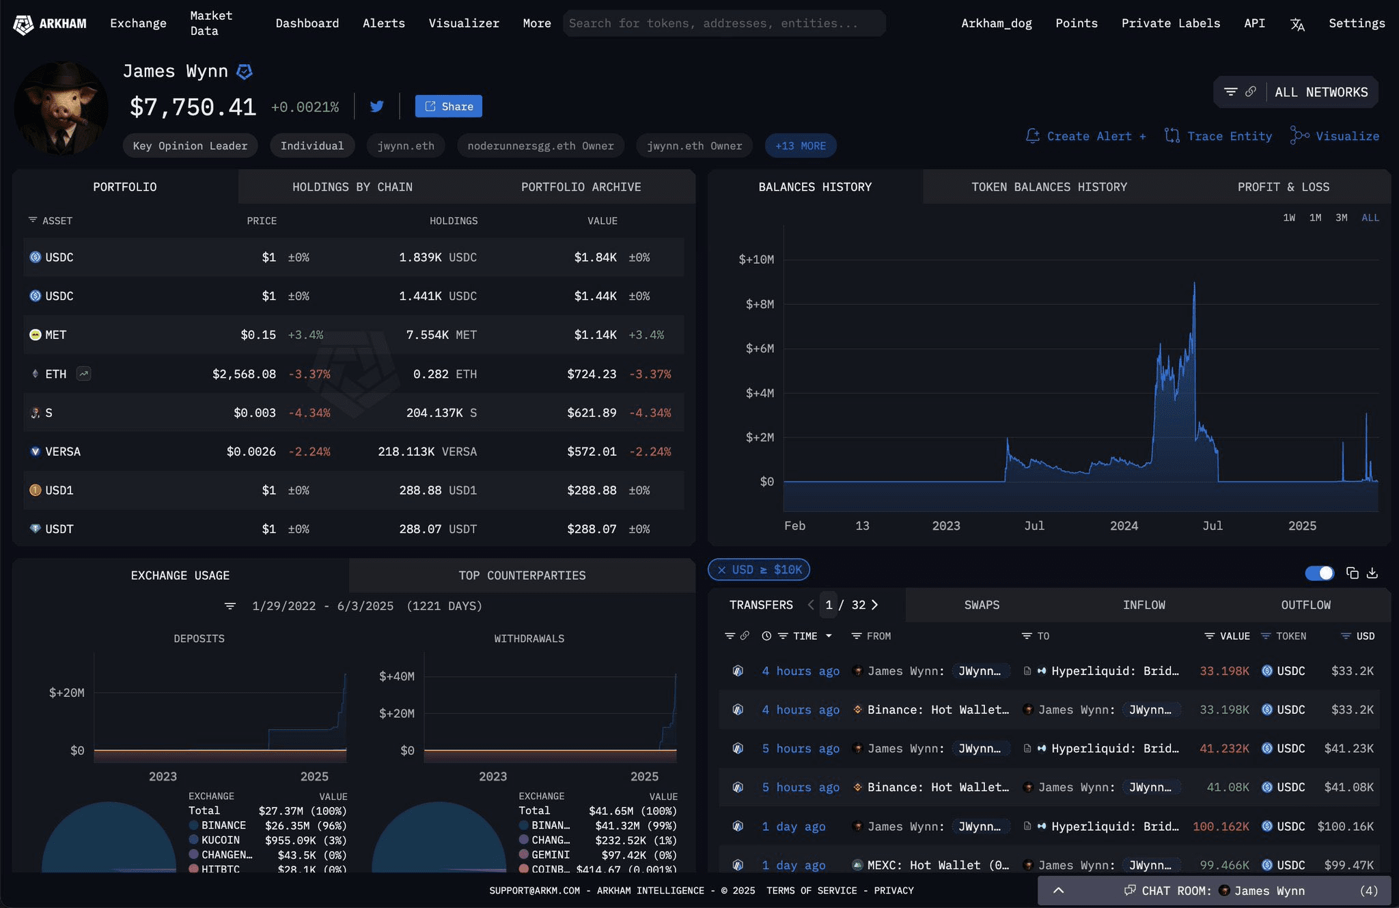Click the chain link icon in transfers header
The image size is (1399, 908).
745,635
